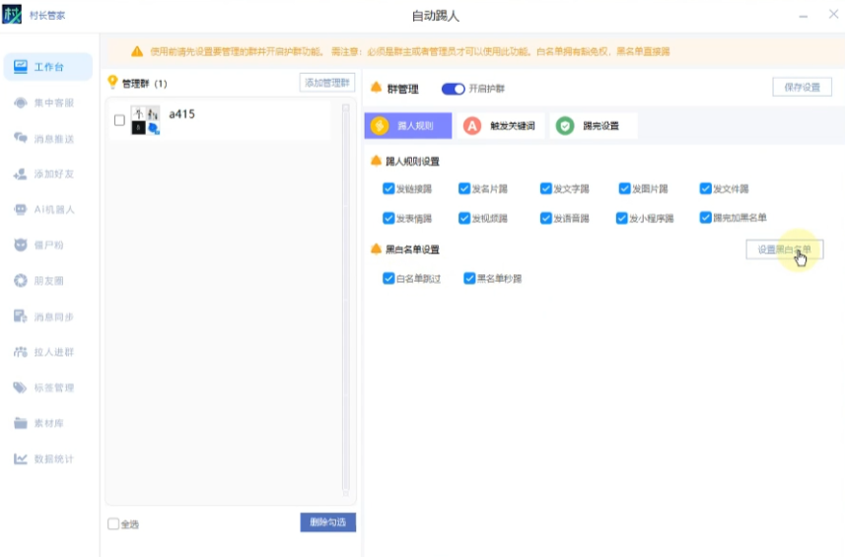The image size is (845, 557).
Task: Check the 全选 checkbox
Action: click(113, 524)
